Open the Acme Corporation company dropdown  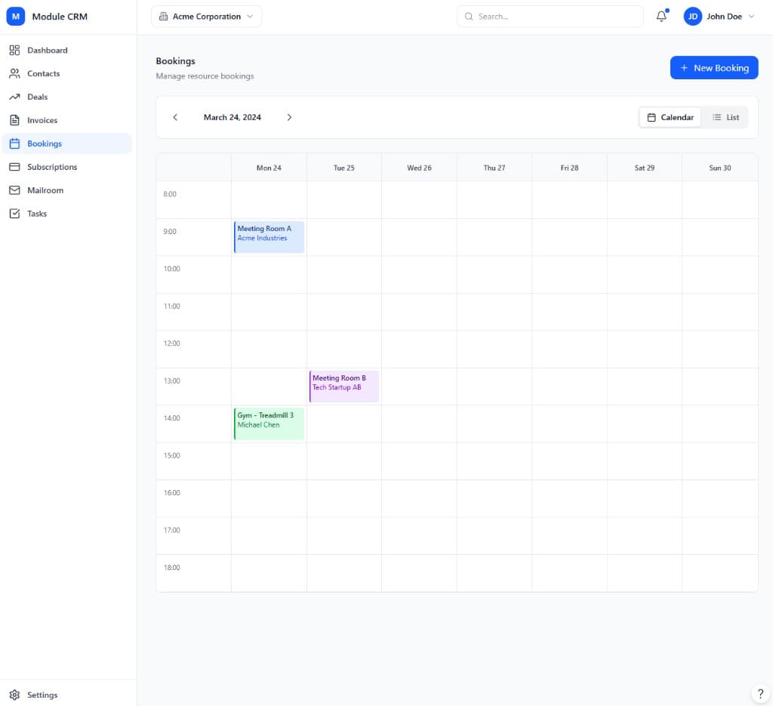click(x=207, y=17)
